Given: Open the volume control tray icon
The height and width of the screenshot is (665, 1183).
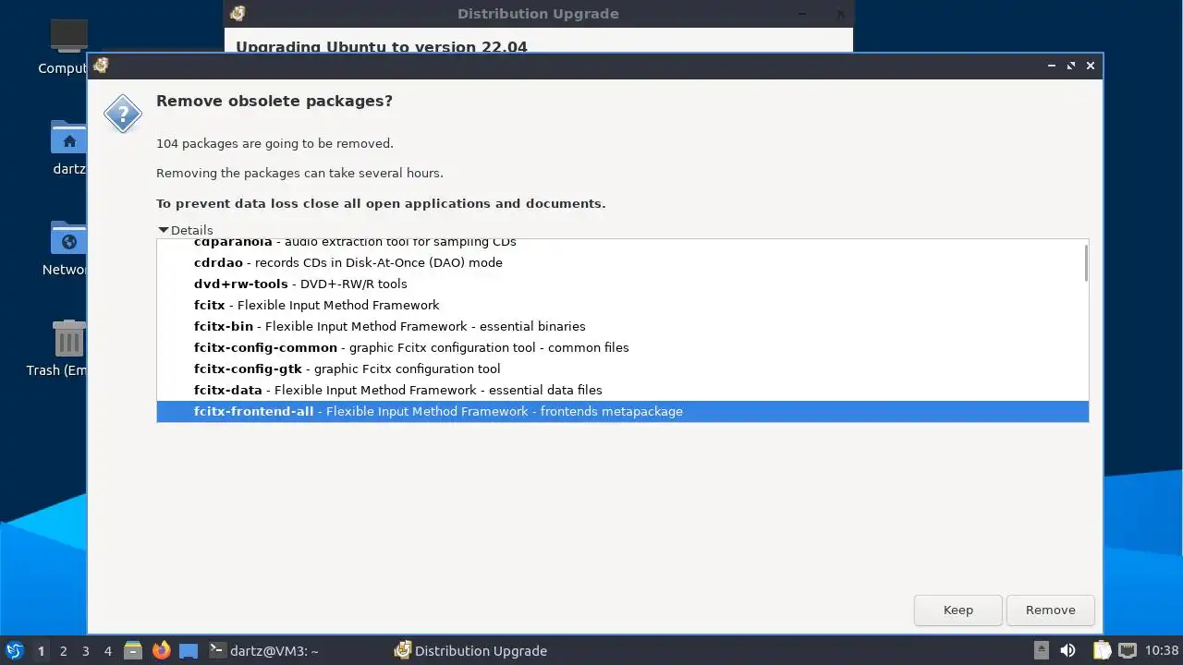Looking at the screenshot, I should (x=1068, y=650).
